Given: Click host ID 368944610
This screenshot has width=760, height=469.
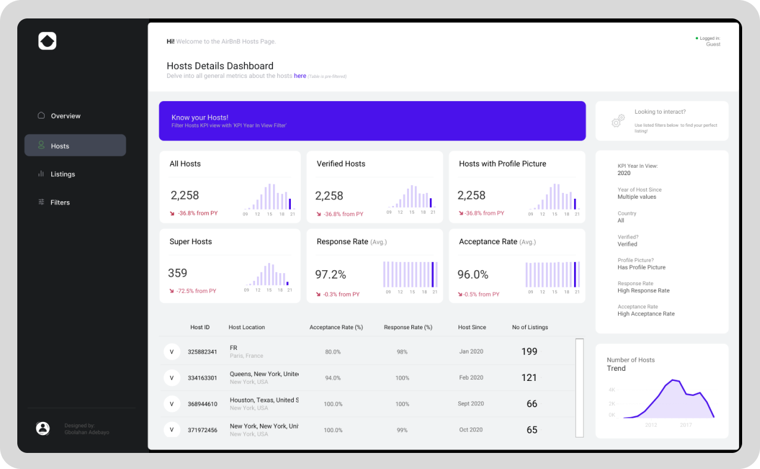Looking at the screenshot, I should point(203,404).
